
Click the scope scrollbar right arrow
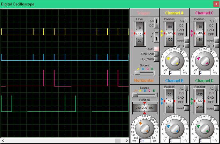127,140
